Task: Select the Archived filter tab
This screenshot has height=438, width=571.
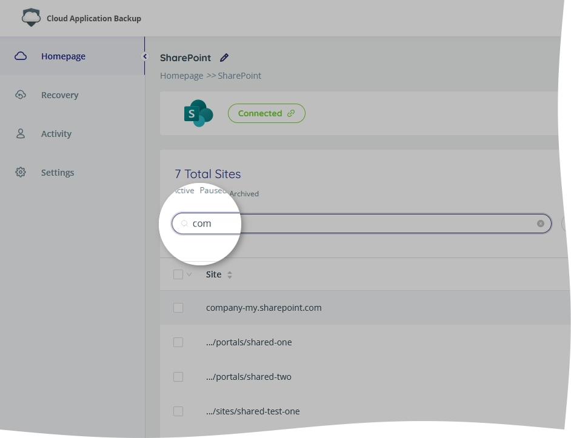Action: click(244, 194)
